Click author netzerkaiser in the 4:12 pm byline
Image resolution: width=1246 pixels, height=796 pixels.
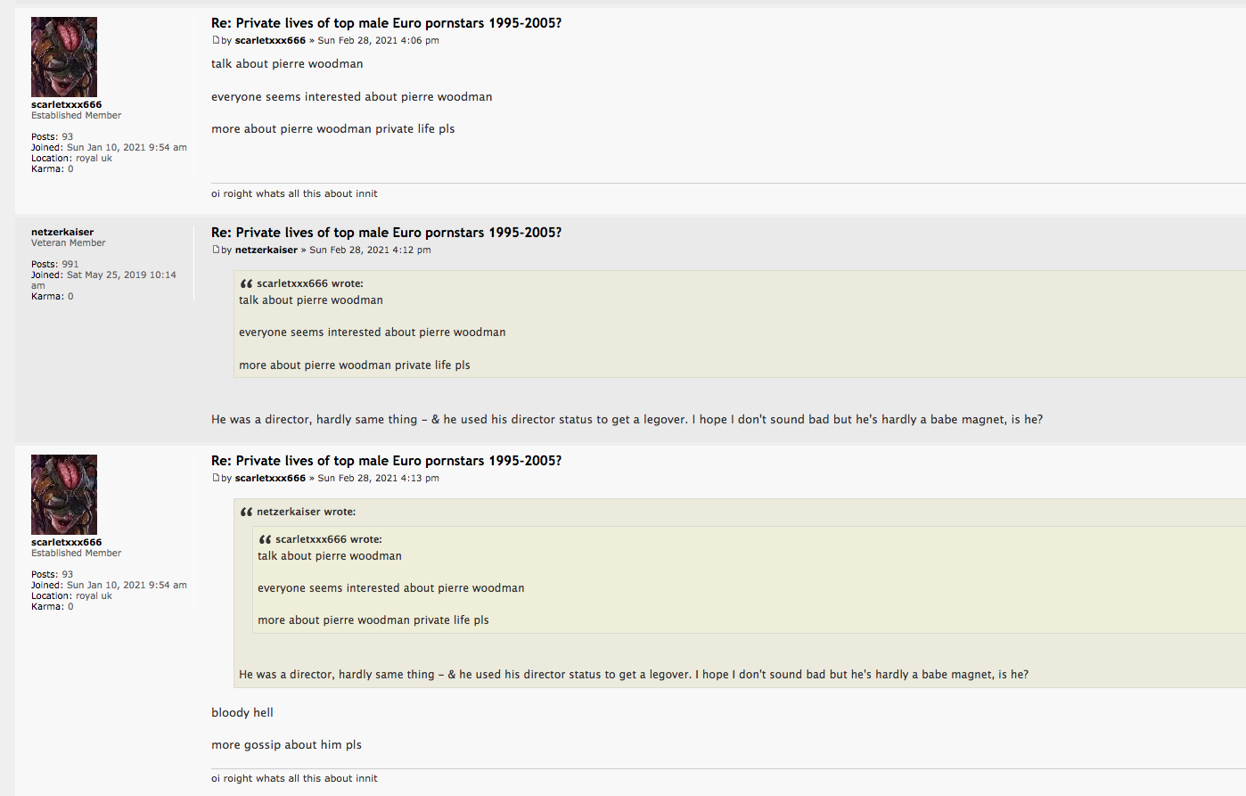coord(266,250)
